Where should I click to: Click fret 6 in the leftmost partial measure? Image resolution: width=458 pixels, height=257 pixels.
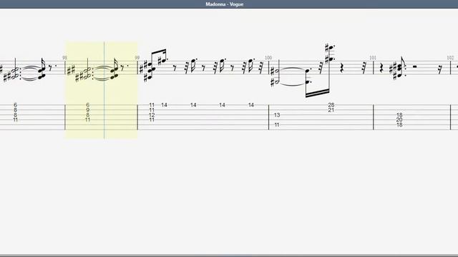[x=15, y=105]
